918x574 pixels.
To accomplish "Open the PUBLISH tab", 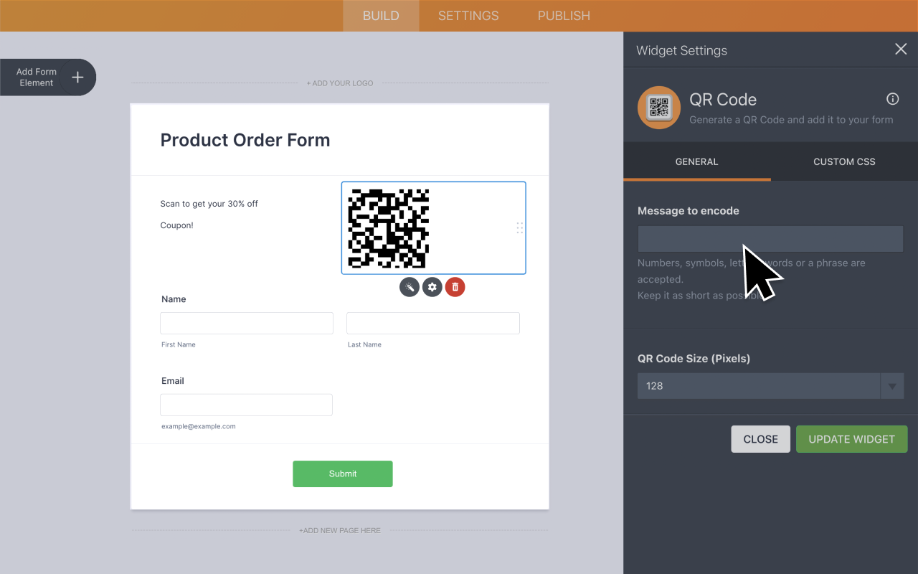I will (x=564, y=15).
